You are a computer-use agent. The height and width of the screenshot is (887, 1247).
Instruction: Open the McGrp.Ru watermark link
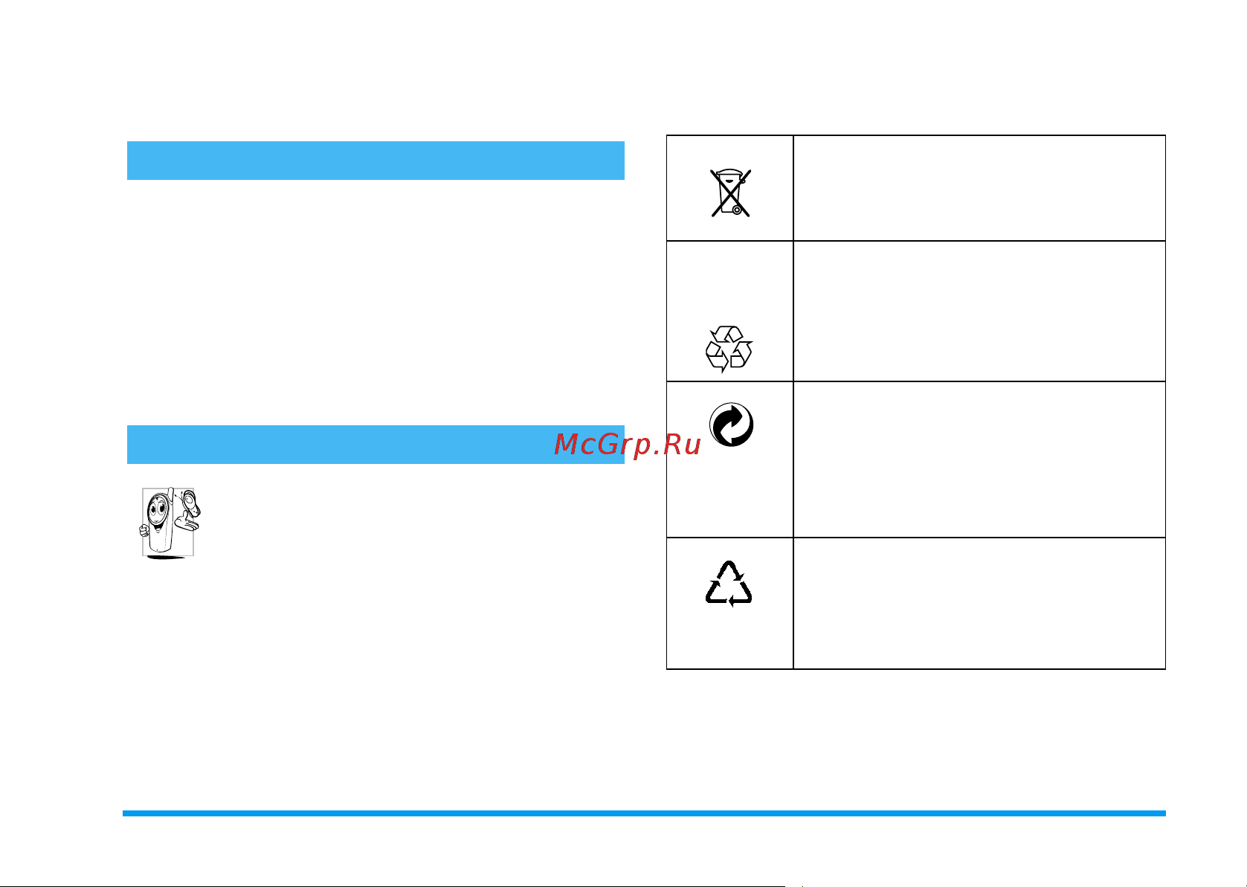628,445
